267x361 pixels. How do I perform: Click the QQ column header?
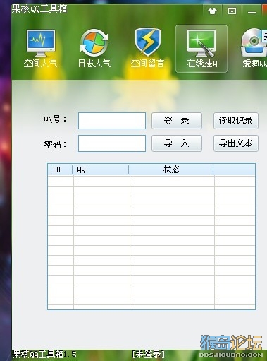coord(101,170)
